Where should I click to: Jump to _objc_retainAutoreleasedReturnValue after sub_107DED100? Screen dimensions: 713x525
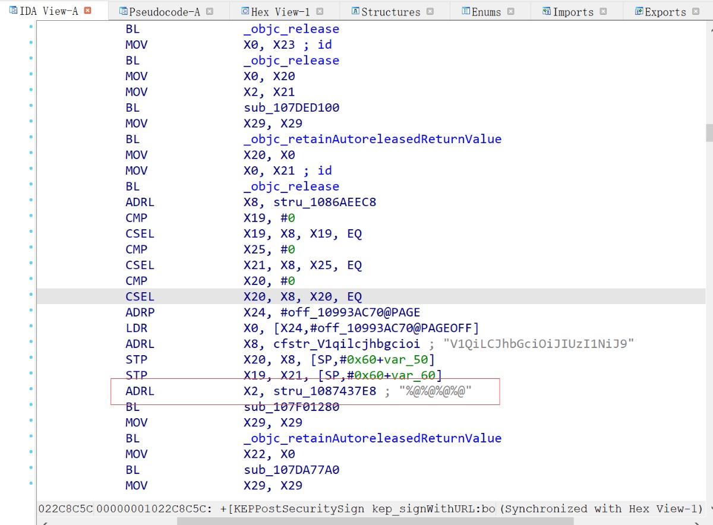tap(373, 139)
